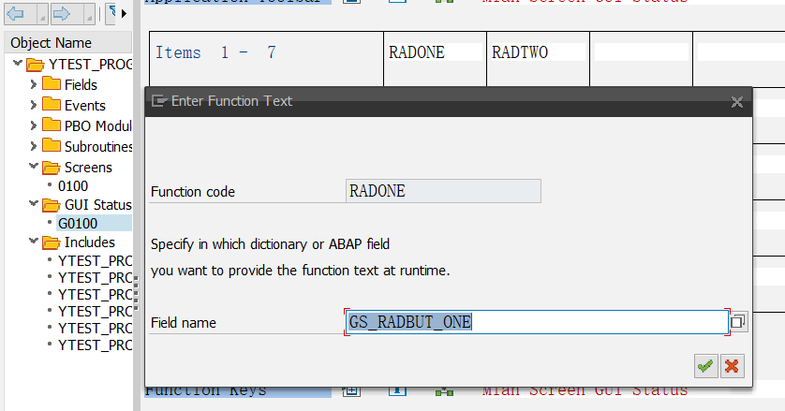Confirm dialog with the green checkmark
The width and height of the screenshot is (785, 411).
(x=705, y=365)
